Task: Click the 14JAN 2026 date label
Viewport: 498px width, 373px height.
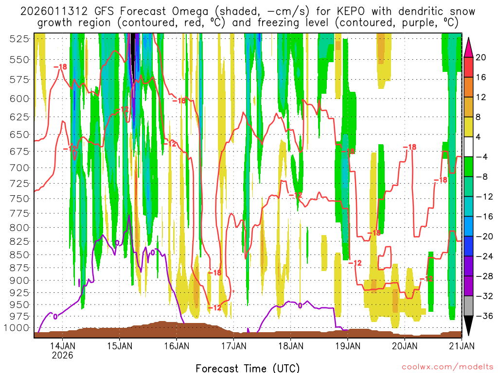Action: (63, 350)
